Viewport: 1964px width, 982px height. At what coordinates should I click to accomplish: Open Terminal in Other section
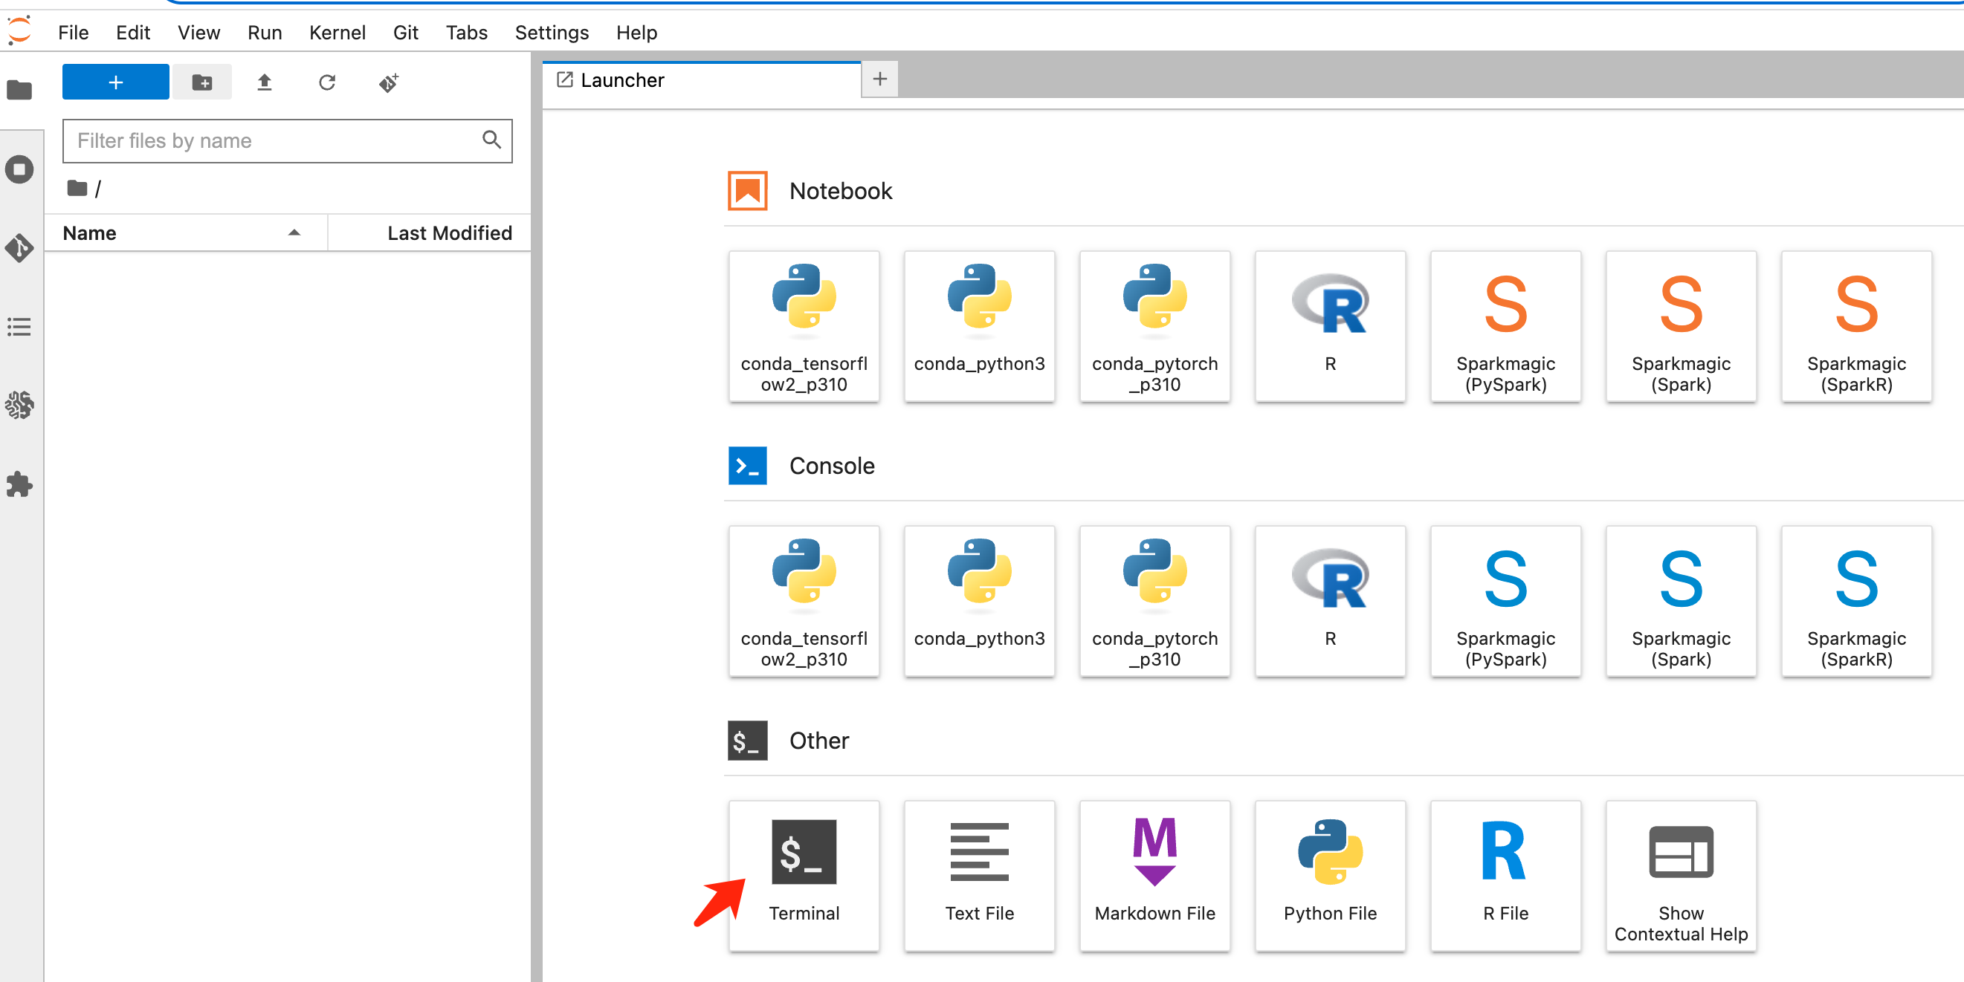point(804,867)
